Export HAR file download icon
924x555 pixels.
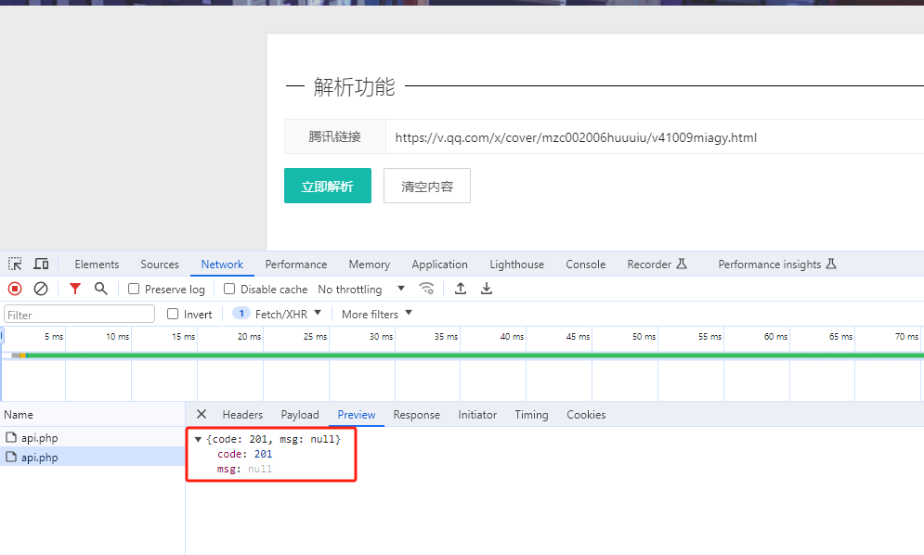click(487, 289)
